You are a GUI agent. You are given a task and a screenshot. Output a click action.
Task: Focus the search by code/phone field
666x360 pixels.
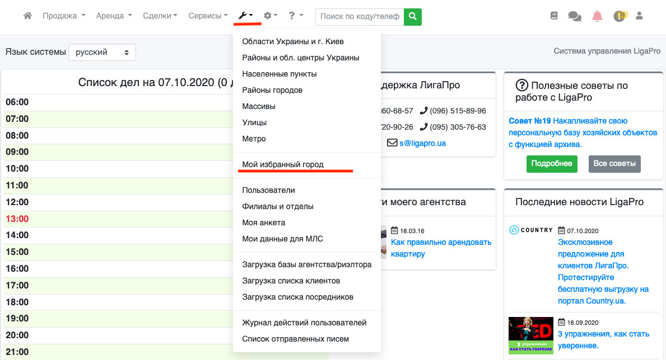click(360, 17)
